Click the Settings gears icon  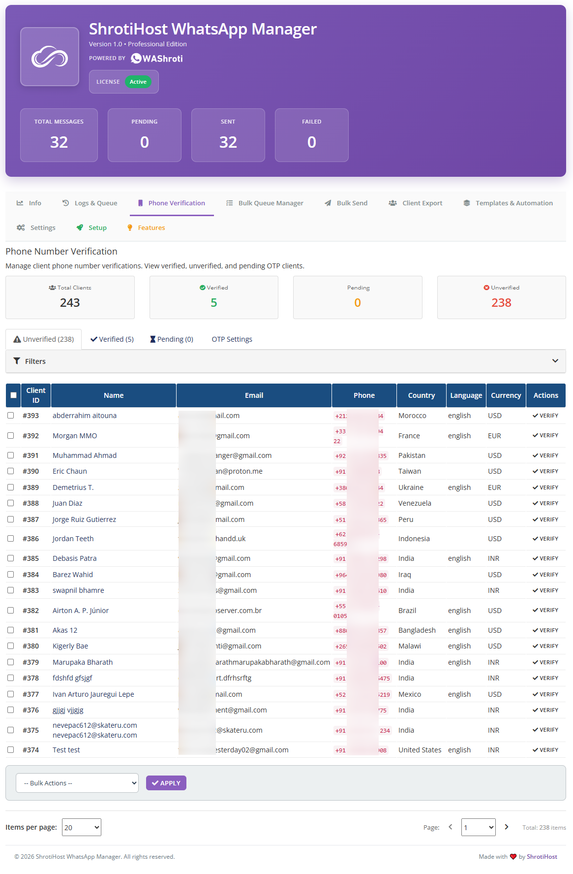point(21,227)
